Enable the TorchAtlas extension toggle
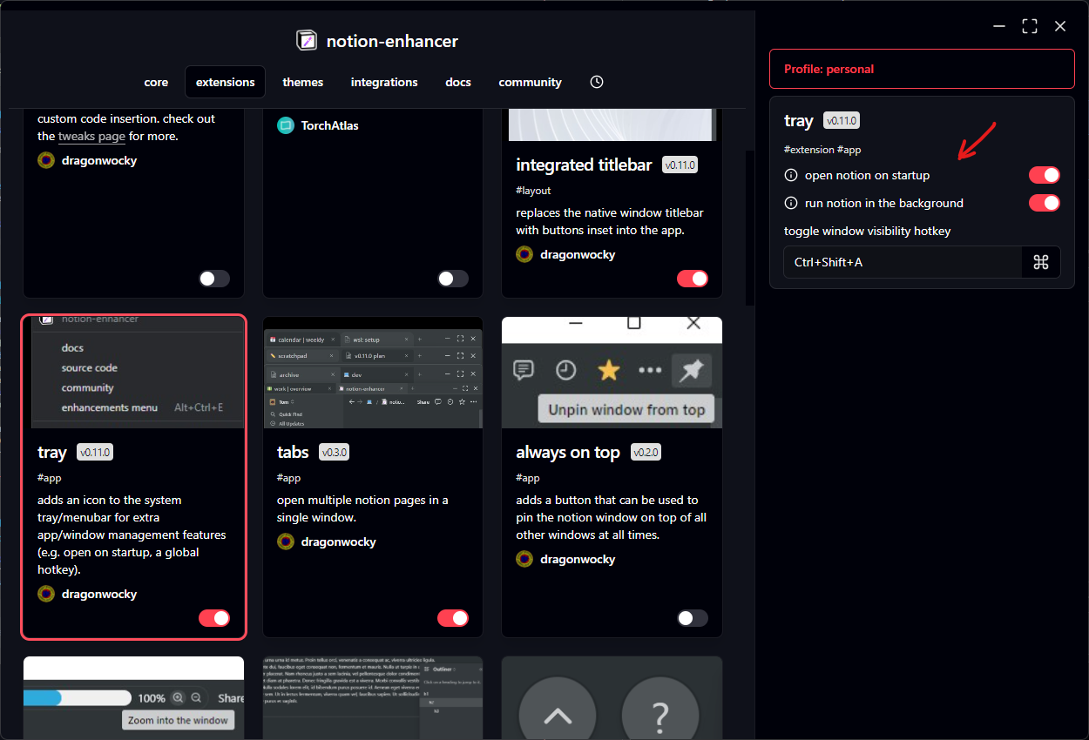The height and width of the screenshot is (740, 1089). coord(453,278)
